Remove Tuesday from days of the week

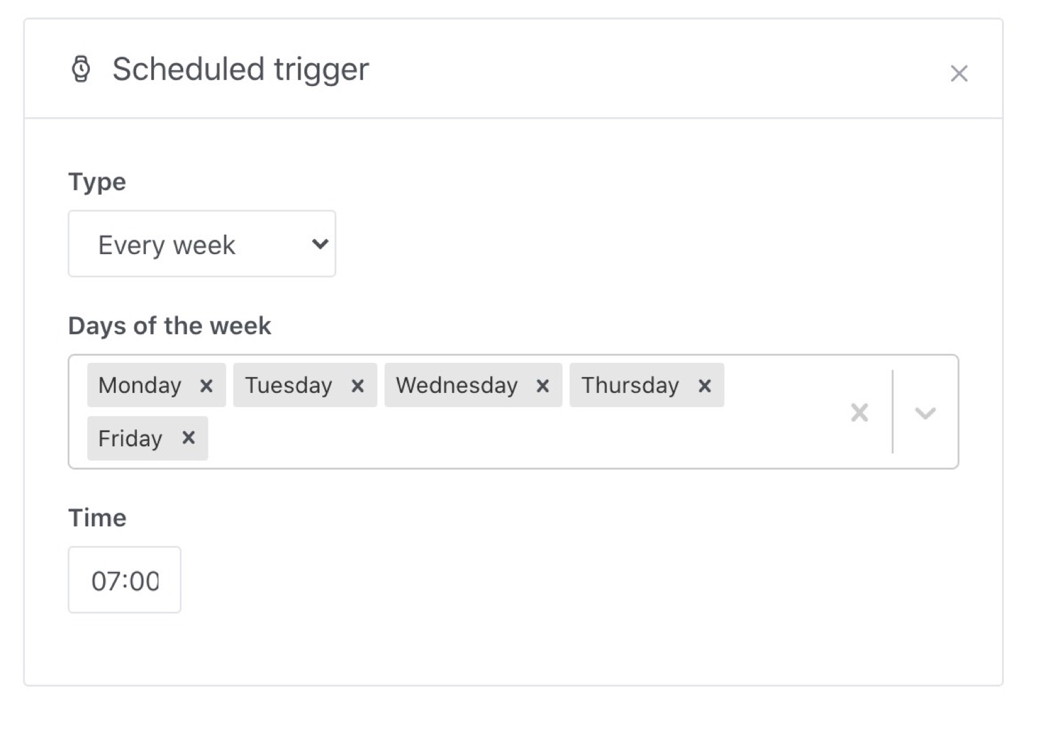coord(358,386)
